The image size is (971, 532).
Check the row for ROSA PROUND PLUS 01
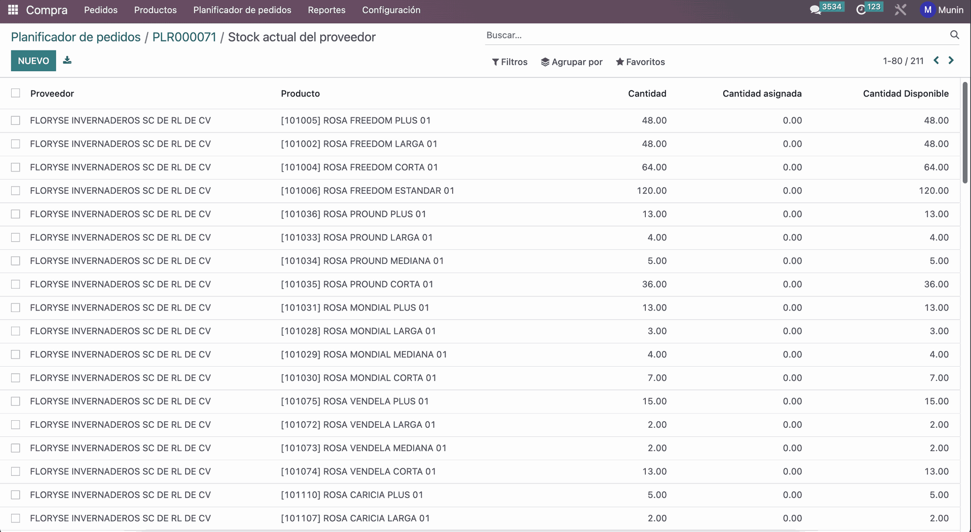pyautogui.click(x=16, y=214)
